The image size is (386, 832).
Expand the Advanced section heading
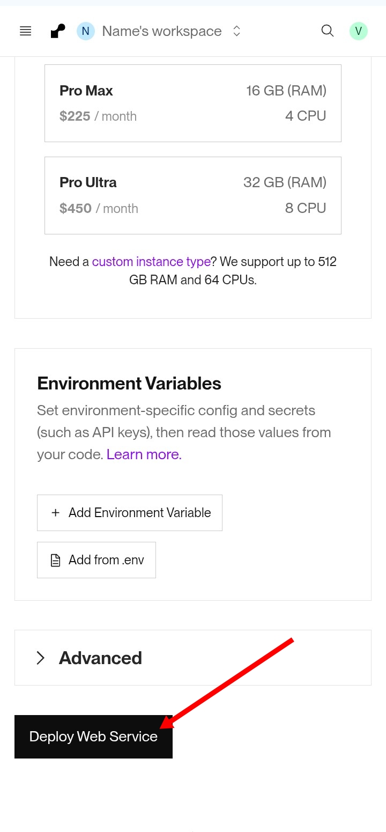pos(100,658)
